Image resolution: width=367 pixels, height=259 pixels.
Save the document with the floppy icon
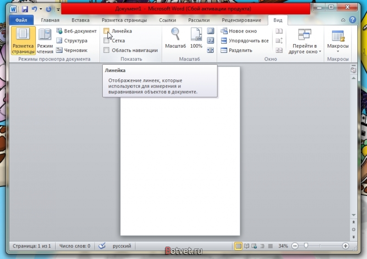click(25, 9)
